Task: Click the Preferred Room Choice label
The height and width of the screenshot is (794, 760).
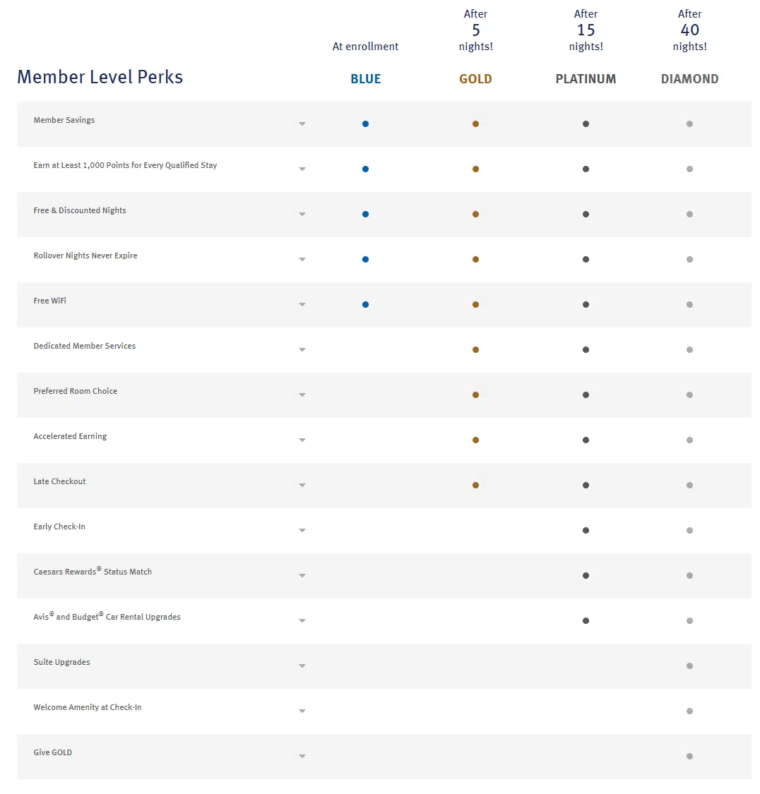Action: [x=76, y=391]
